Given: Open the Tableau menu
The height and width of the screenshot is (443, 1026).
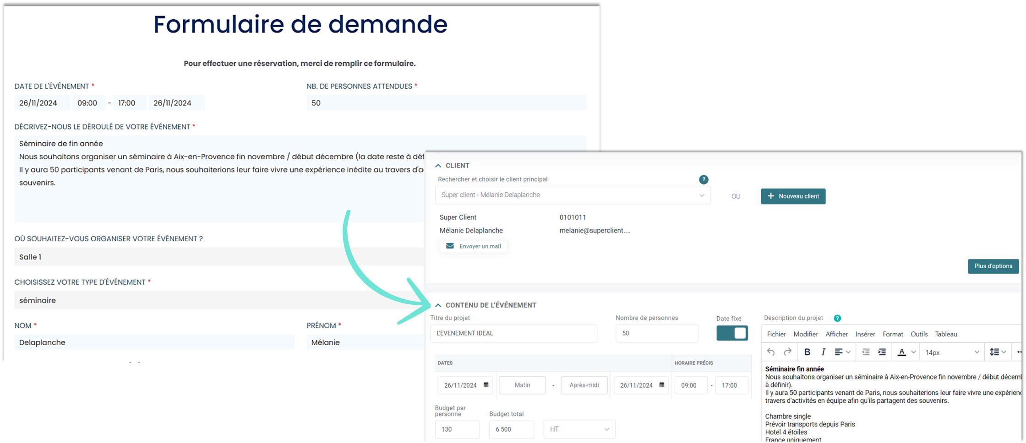Looking at the screenshot, I should click(946, 334).
